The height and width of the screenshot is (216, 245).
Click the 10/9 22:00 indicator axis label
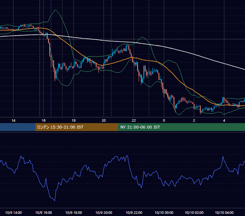pyautogui.click(x=134, y=212)
